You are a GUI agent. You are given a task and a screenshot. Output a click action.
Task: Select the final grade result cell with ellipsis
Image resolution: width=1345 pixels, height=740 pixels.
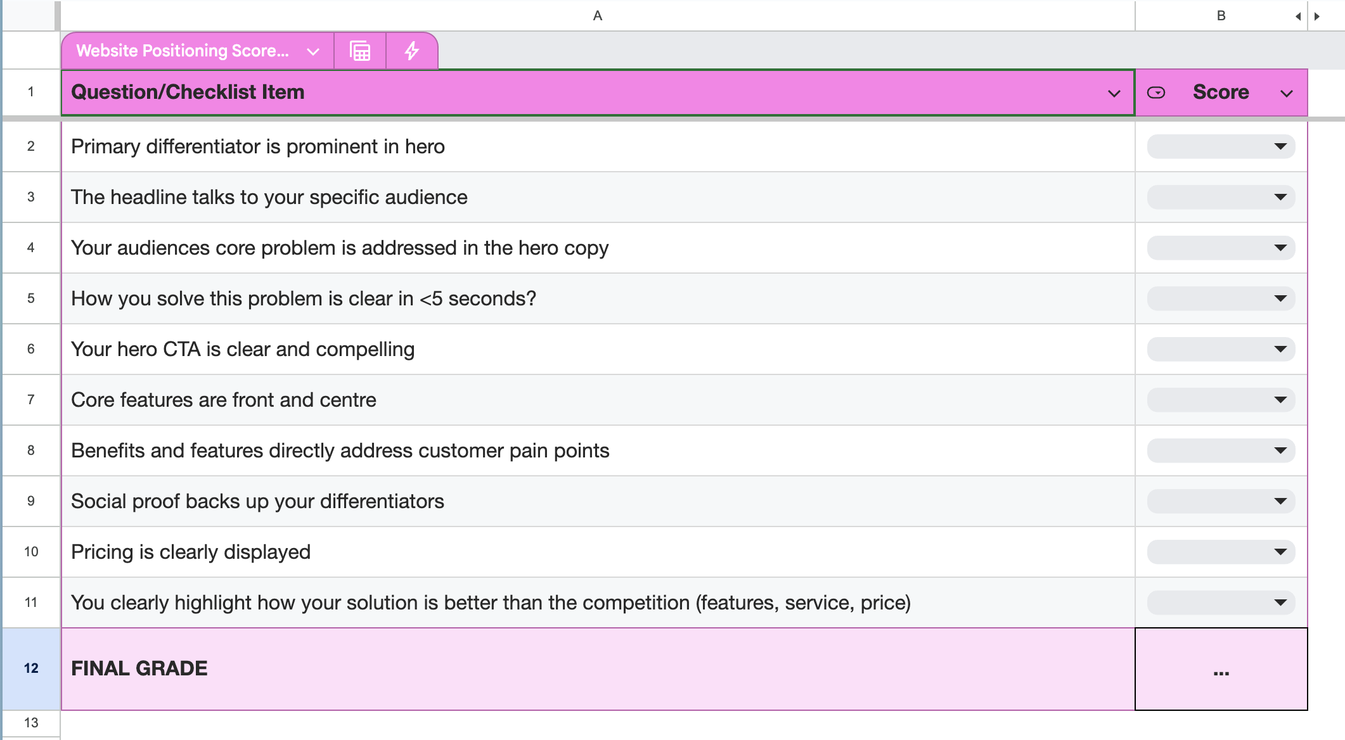click(x=1221, y=669)
